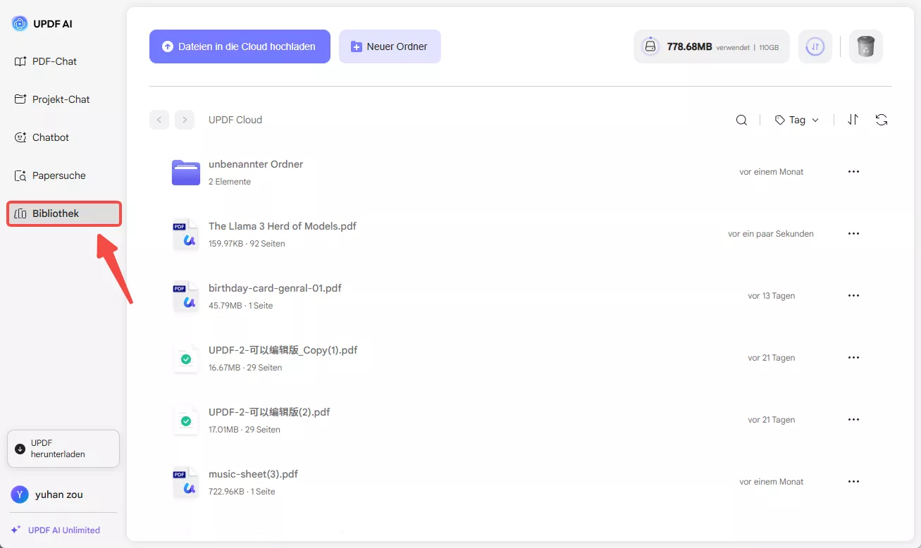Open the sort order icon

pos(853,120)
